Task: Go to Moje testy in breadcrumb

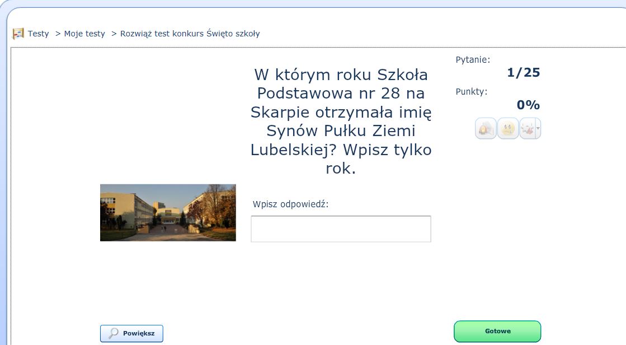Action: (84, 34)
